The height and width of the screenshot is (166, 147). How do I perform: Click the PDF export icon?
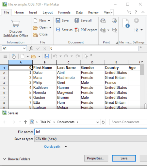[77, 30]
